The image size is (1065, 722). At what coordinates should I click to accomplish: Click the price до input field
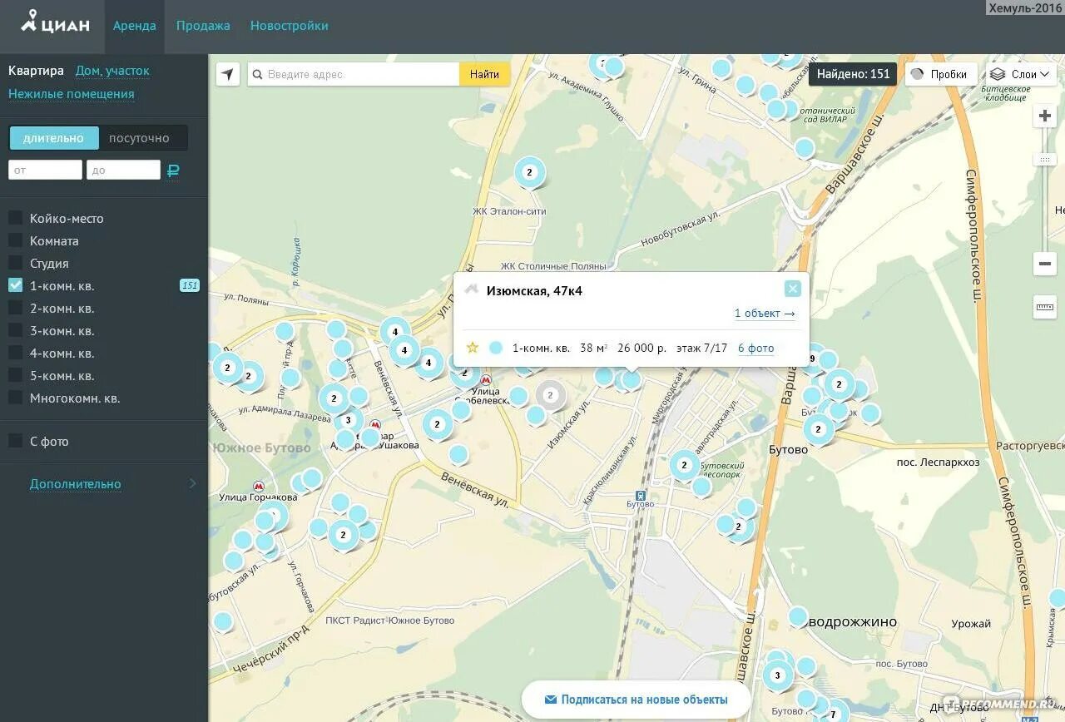(123, 170)
